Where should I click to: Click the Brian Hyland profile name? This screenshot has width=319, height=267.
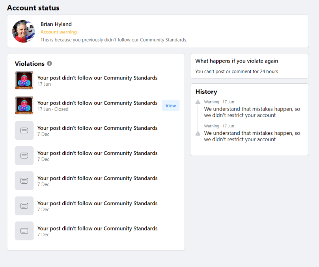pyautogui.click(x=56, y=24)
